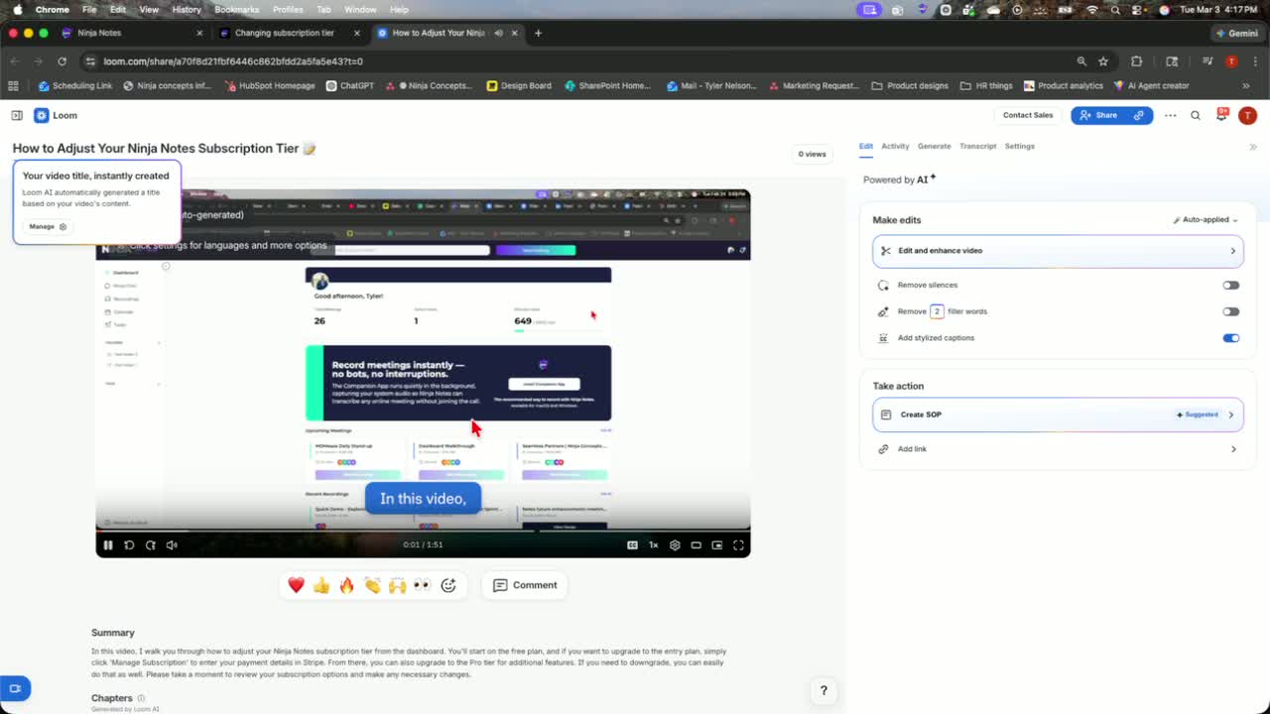React with the thumbs up emoji

pos(321,585)
